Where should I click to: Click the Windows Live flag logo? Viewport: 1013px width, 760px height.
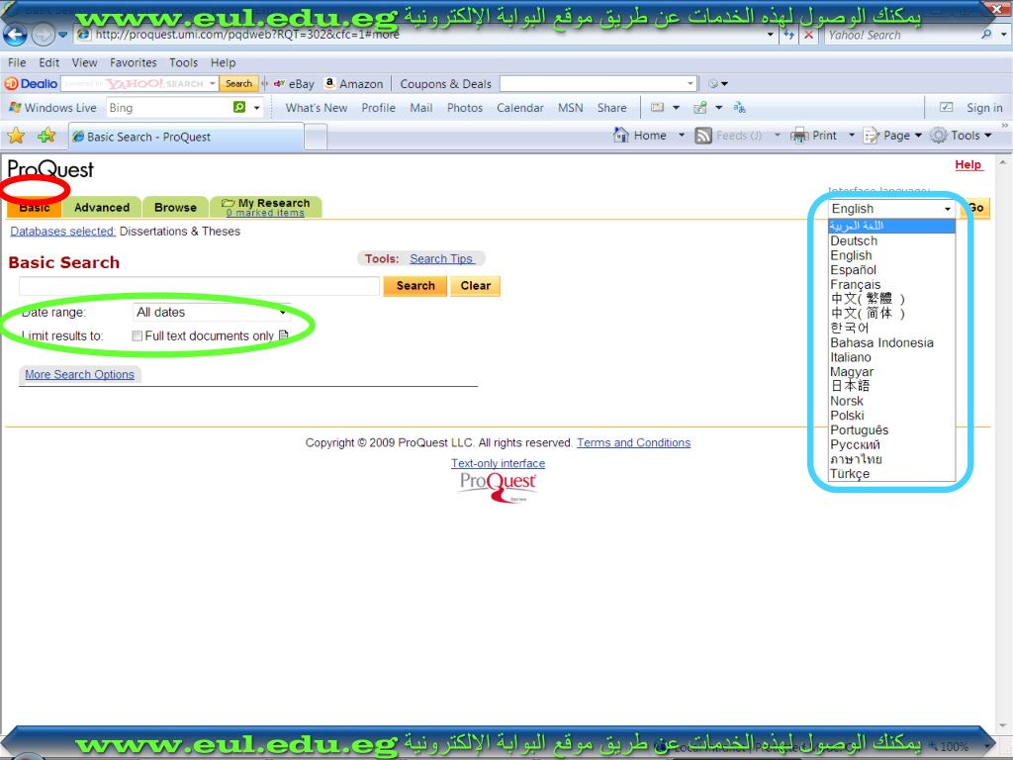[16, 107]
